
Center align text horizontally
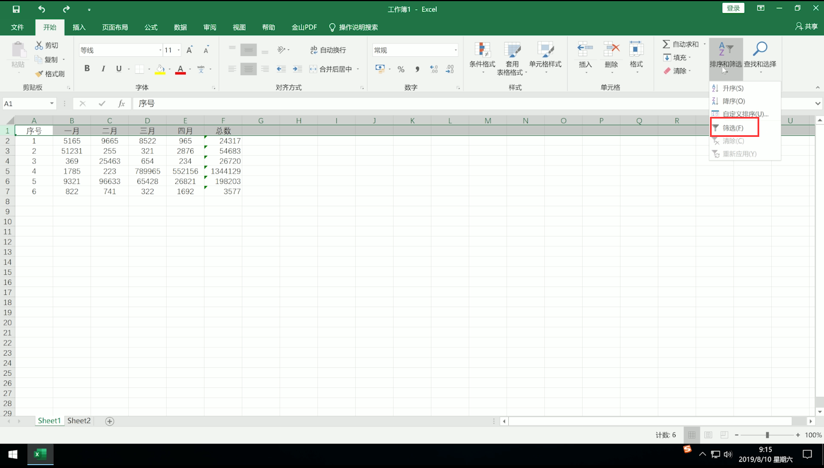(248, 69)
